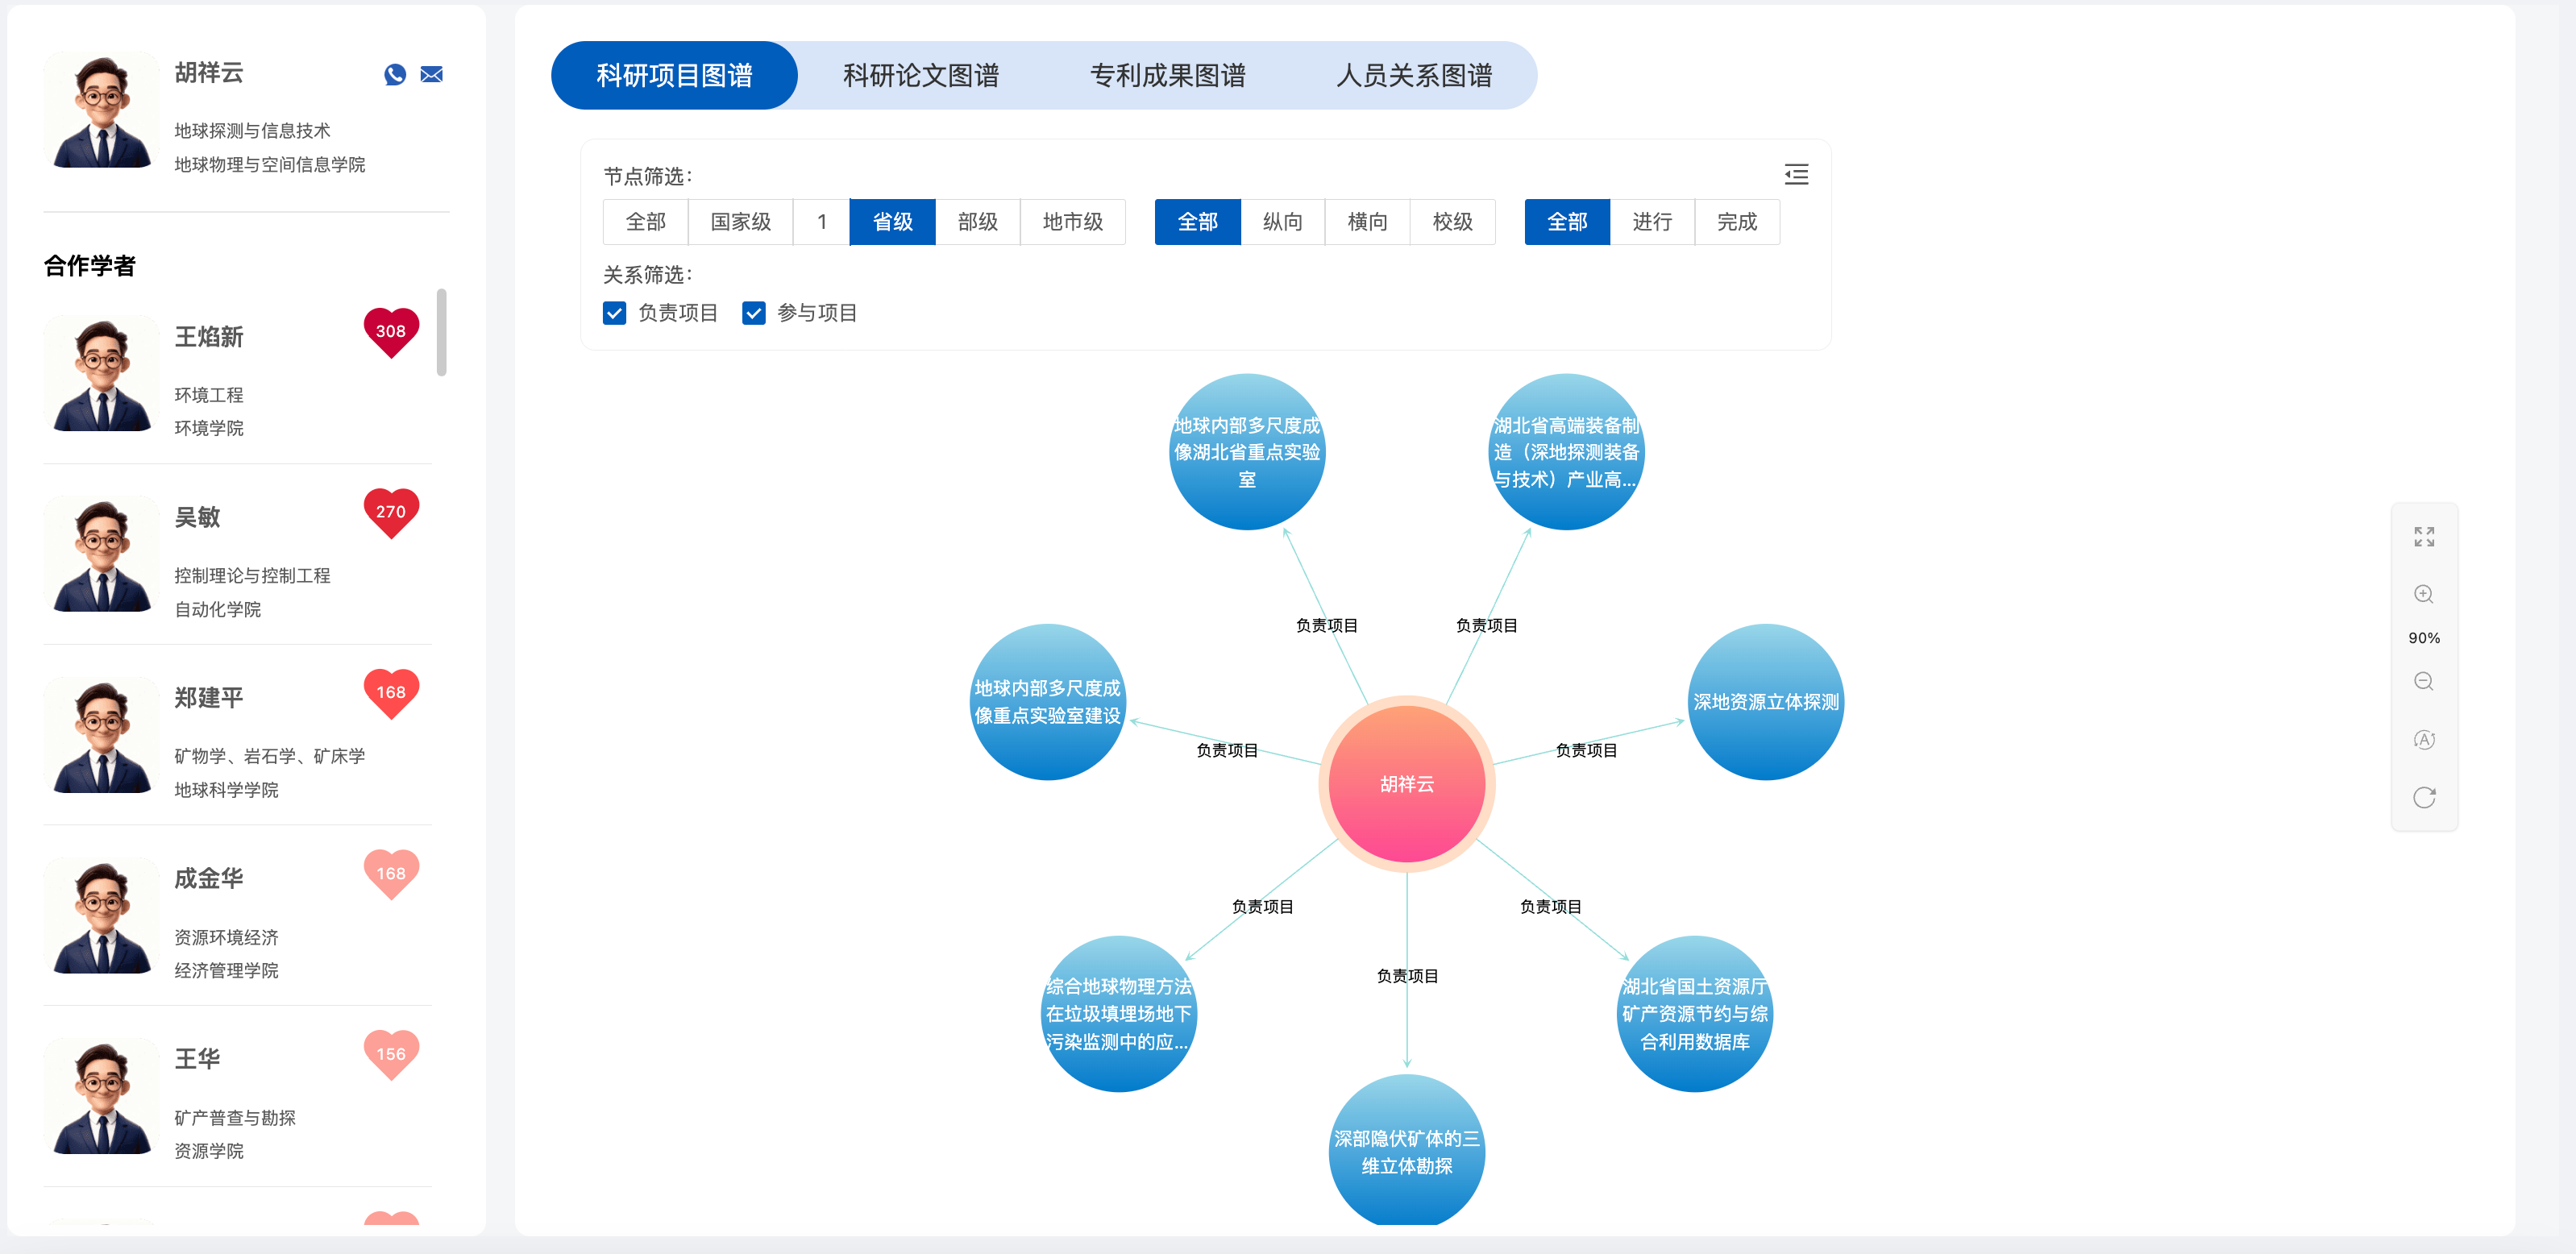Click the 168 heart badge for 郑建平
Screen dimensions: 2576x1254
click(391, 693)
